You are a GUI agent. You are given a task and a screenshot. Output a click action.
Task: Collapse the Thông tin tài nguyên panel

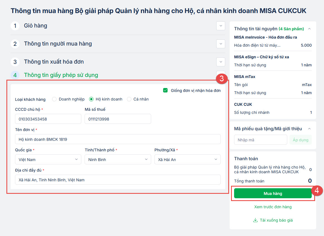click(309, 29)
